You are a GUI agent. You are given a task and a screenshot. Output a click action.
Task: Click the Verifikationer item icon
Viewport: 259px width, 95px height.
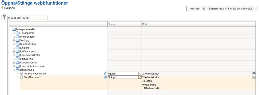point(21,77)
